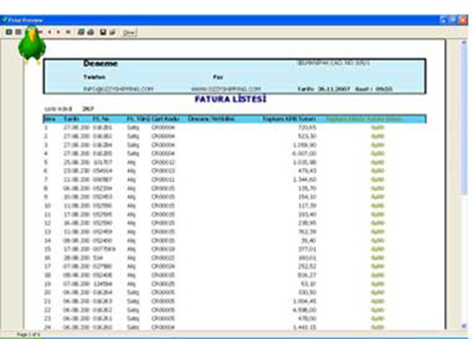Click the amount 479,43 in row 6
Viewport: 472px width, 351px height.
tap(307, 171)
